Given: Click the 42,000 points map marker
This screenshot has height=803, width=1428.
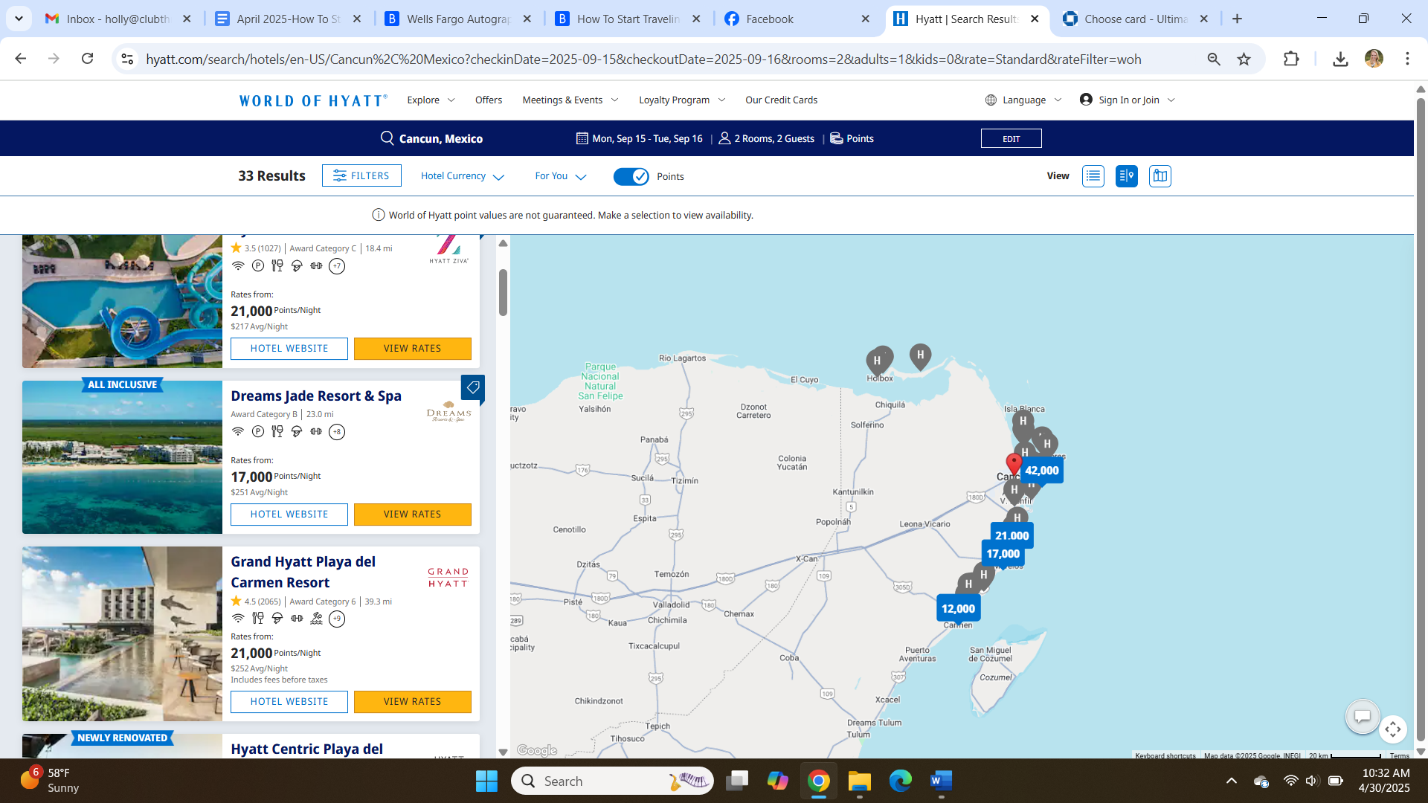Looking at the screenshot, I should (1041, 471).
